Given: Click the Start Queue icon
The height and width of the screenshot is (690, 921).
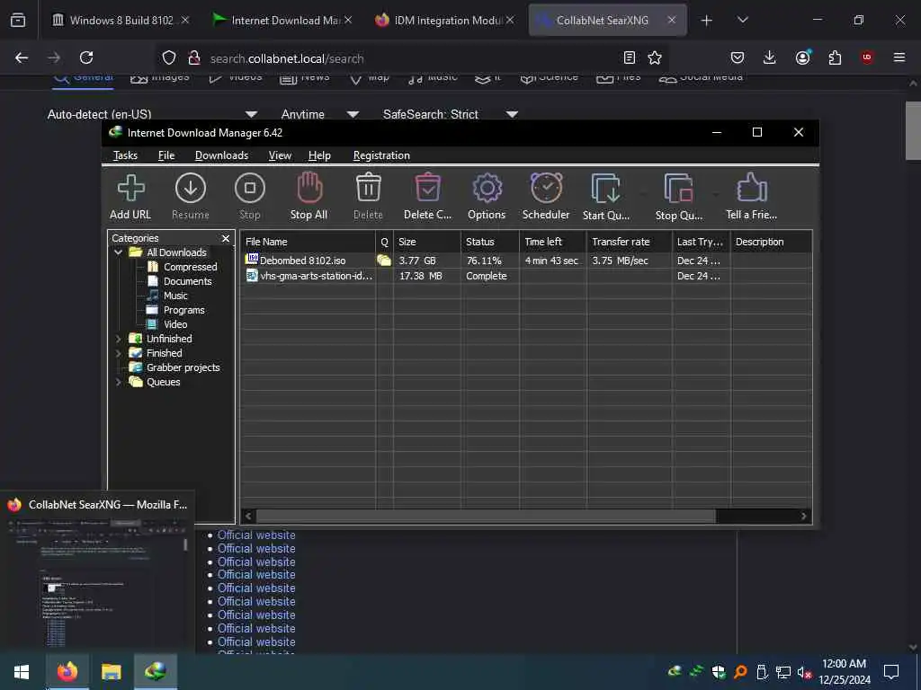Looking at the screenshot, I should click(605, 196).
